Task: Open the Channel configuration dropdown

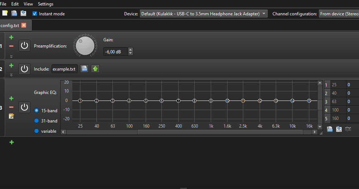Action: [339, 14]
